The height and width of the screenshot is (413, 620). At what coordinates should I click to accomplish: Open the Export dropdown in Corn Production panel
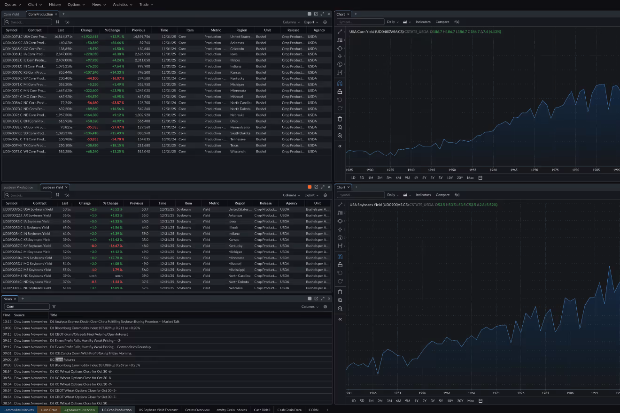309,22
